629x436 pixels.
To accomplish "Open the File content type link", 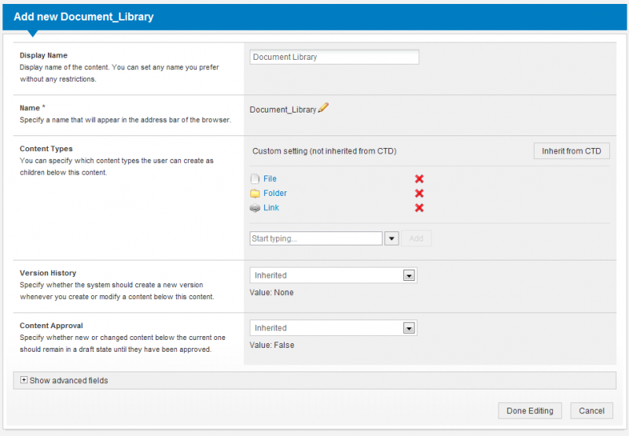I will [270, 179].
